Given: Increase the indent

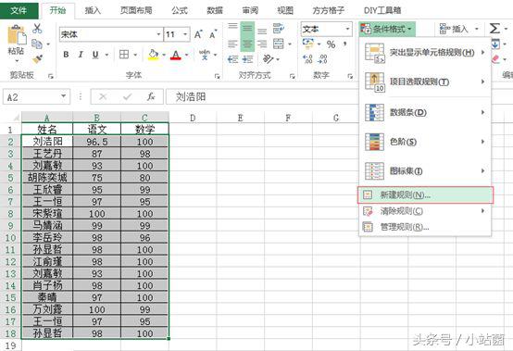Looking at the screenshot, I should 247,59.
